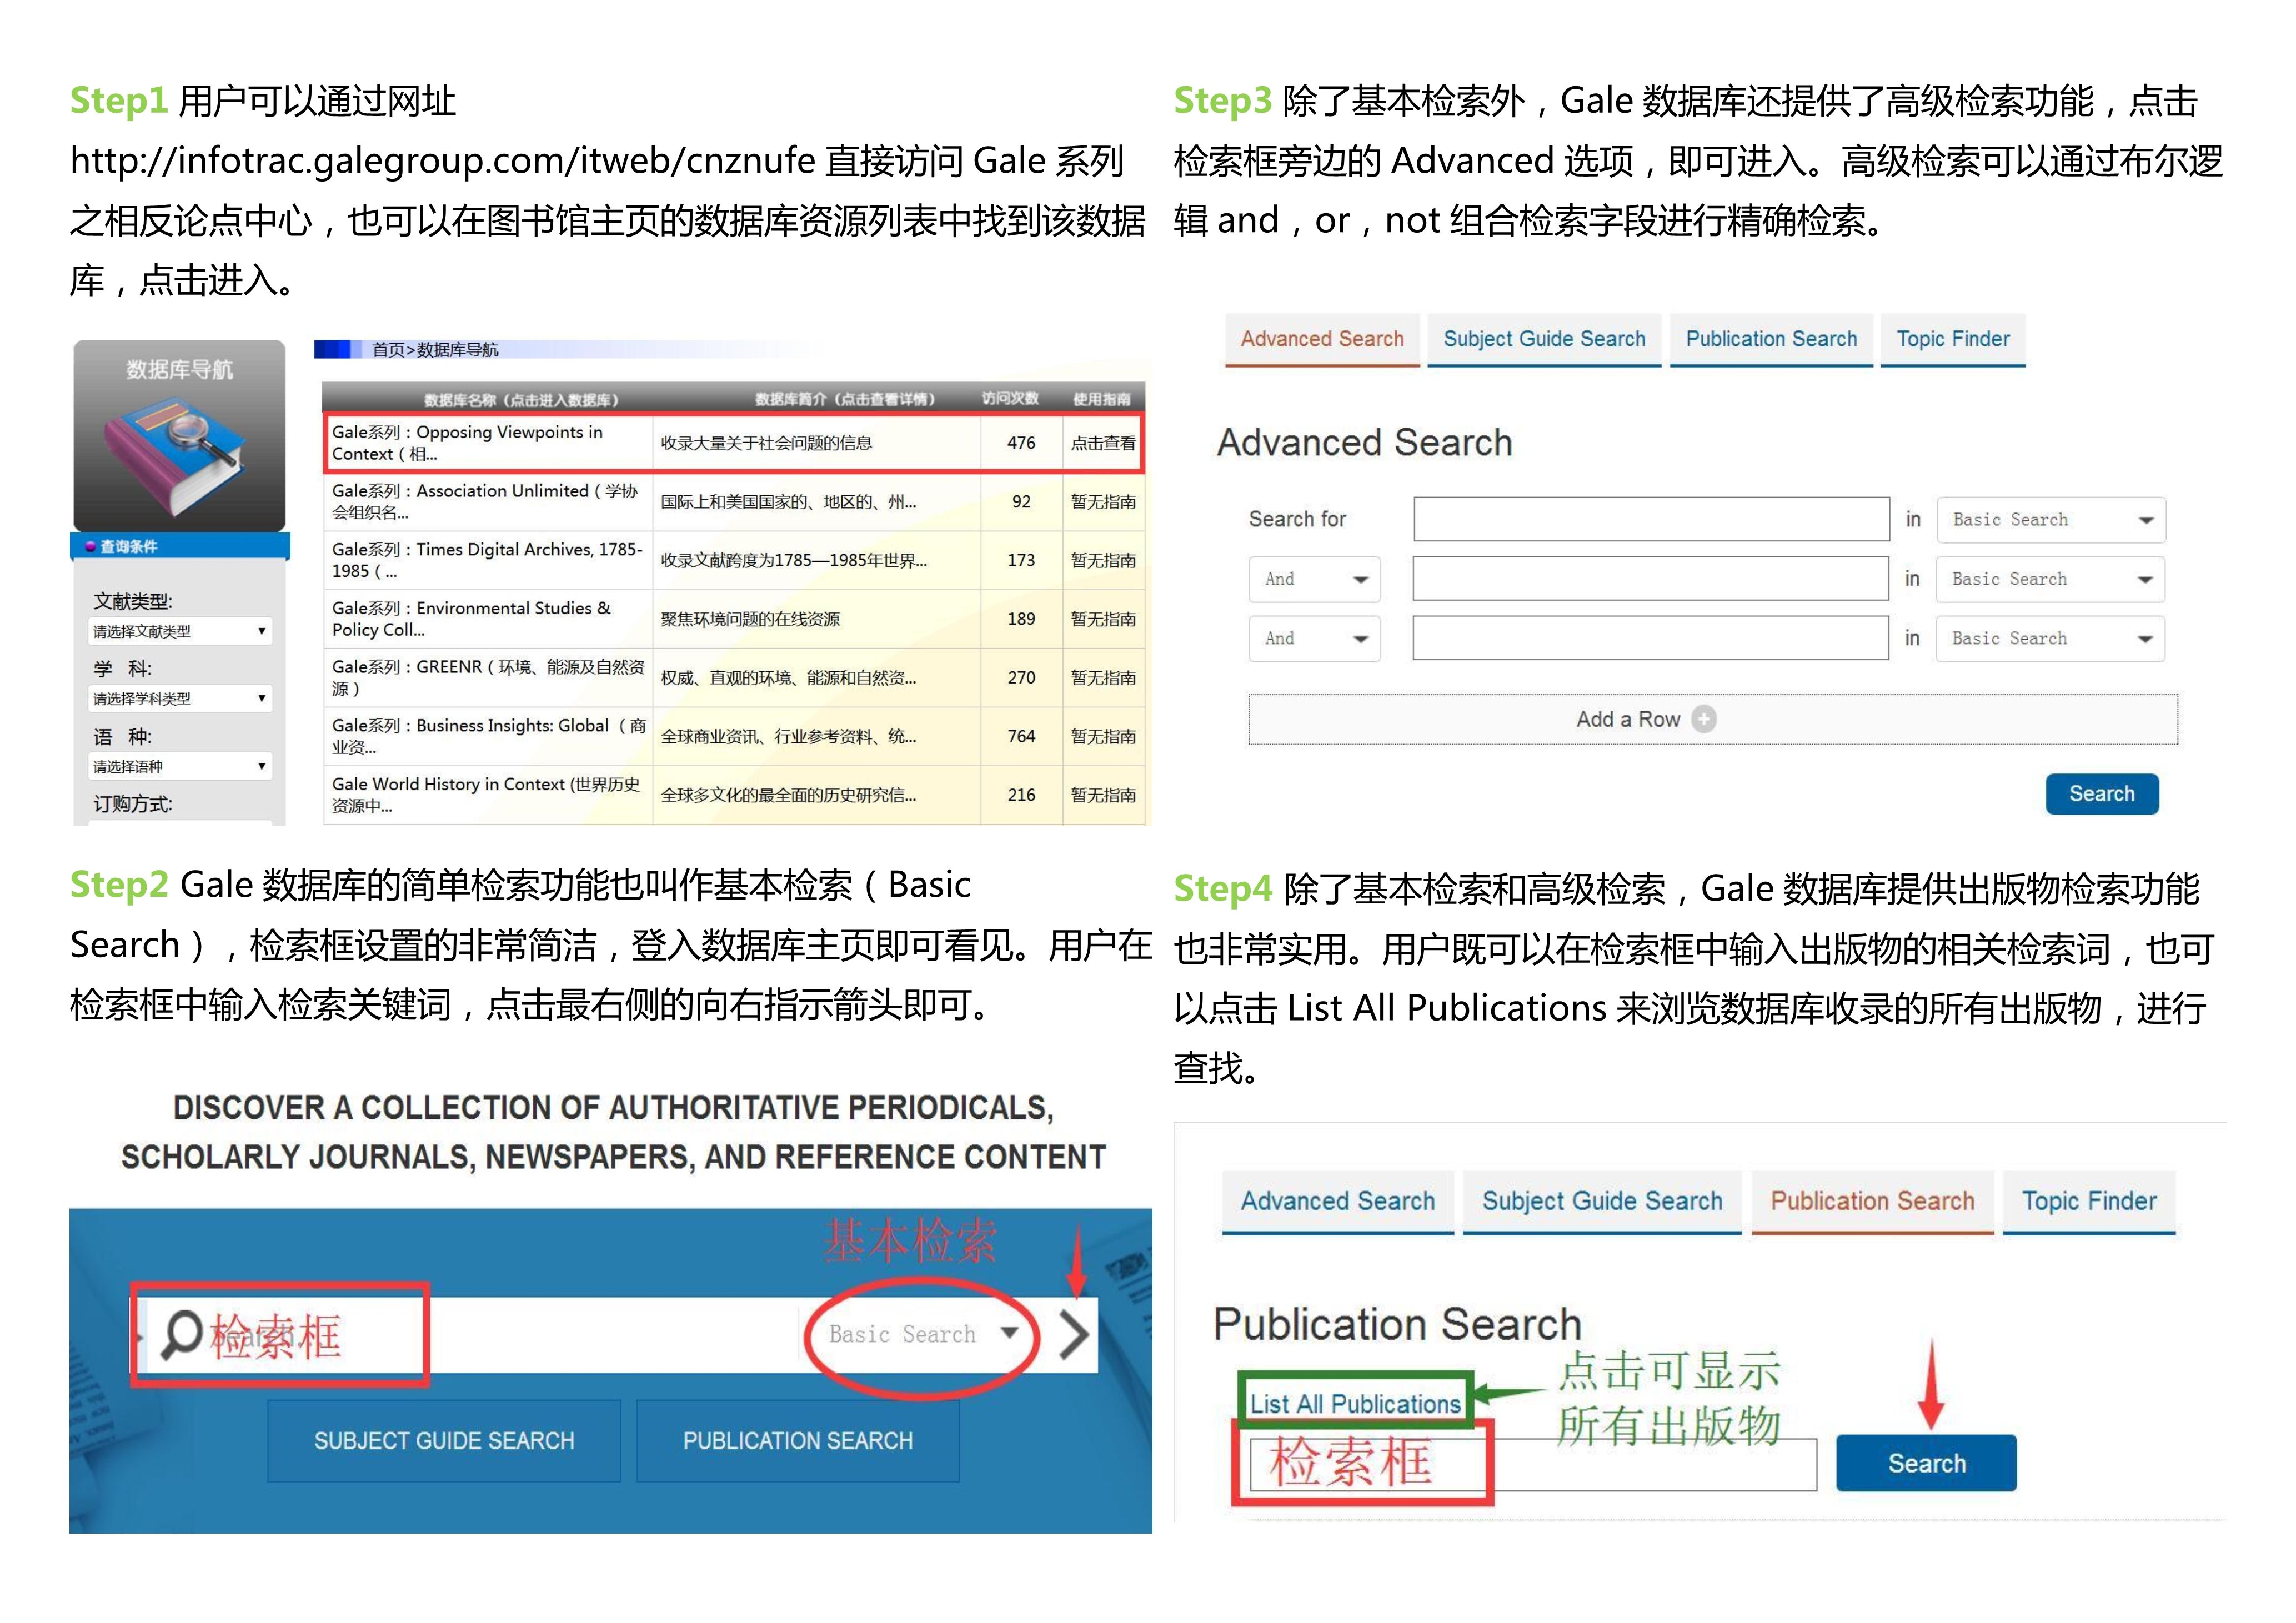Click the '访问次数' column header
2296x1623 pixels.
1010,399
